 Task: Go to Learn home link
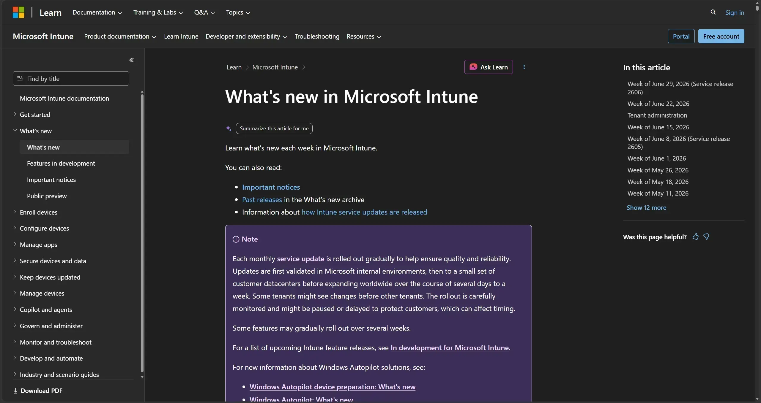pos(51,12)
